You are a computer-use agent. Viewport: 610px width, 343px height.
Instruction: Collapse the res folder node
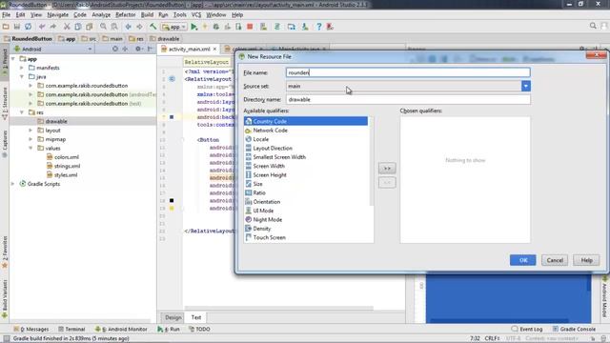22,112
